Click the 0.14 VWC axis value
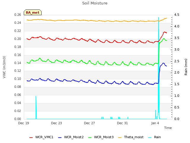The height and width of the screenshot is (143, 190). coord(18,63)
